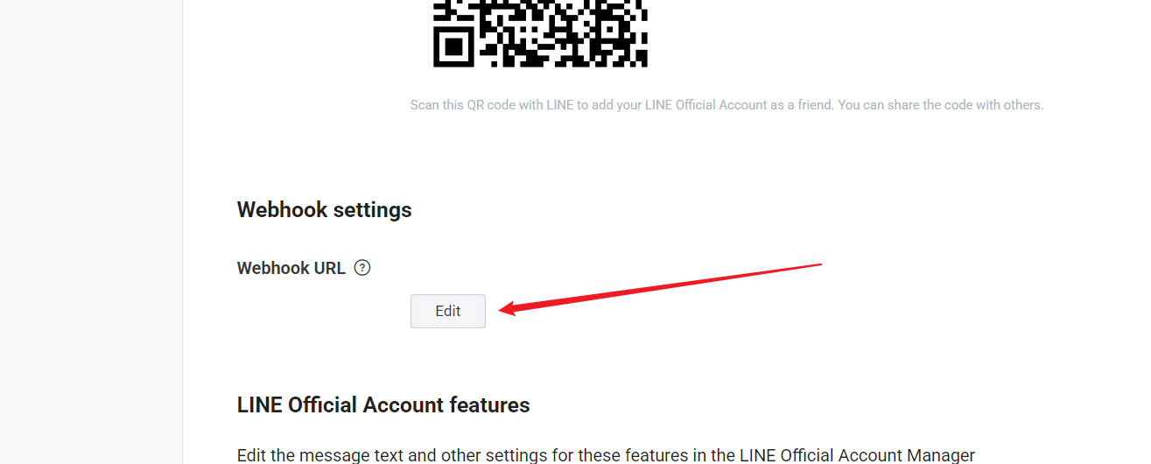Click the vertical divider beside the left sidebar
The height and width of the screenshot is (464, 1151).
182,232
